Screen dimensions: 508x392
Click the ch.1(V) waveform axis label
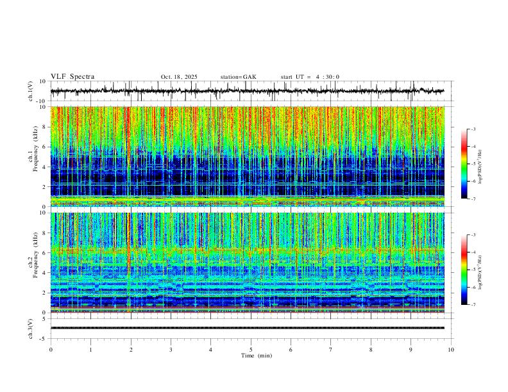pyautogui.click(x=31, y=91)
